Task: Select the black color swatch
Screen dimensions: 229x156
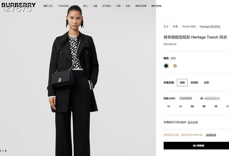Action: tap(166, 66)
